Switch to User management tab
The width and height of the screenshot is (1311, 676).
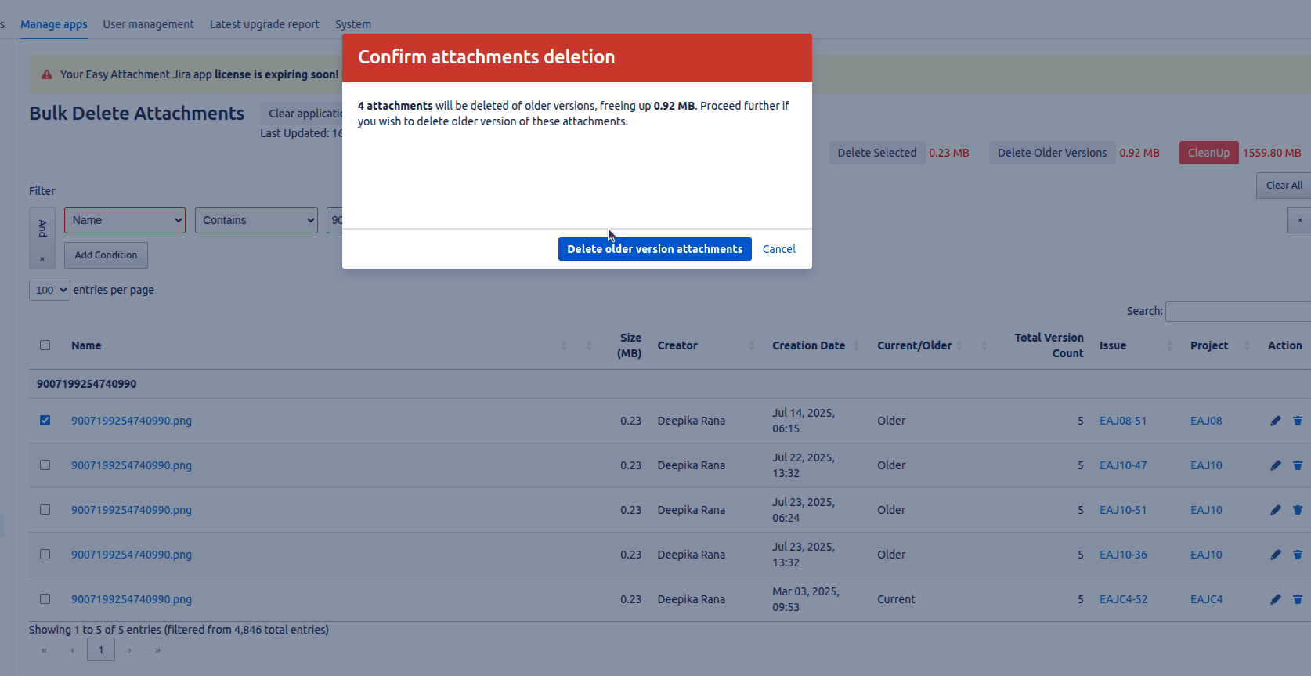[x=148, y=24]
